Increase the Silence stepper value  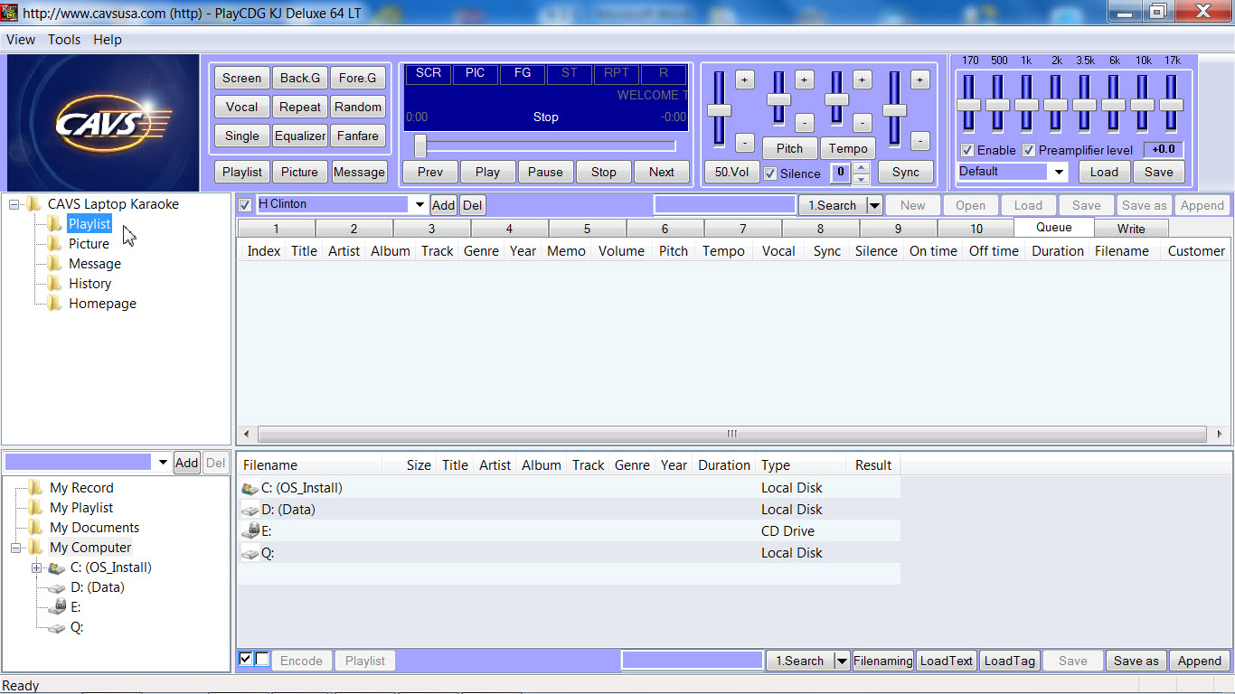point(862,168)
